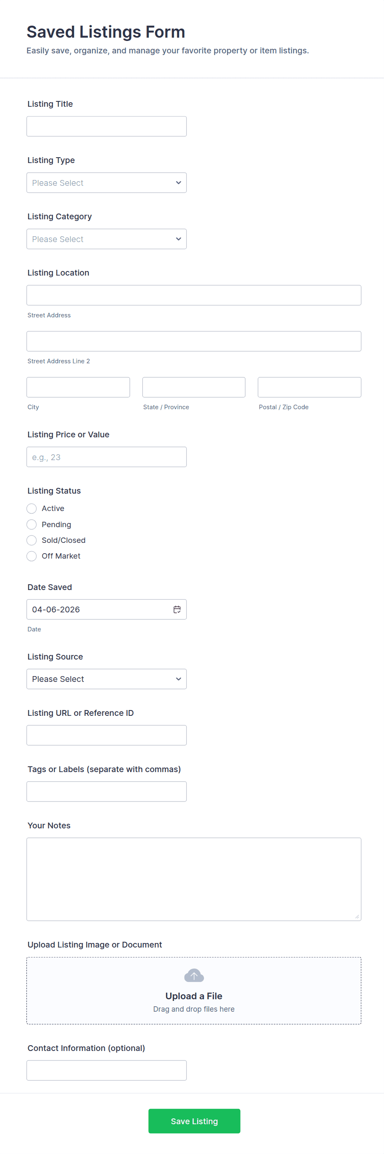Screen dimensions: 384x1154
Task: Select the Active listing status
Action: click(x=31, y=509)
